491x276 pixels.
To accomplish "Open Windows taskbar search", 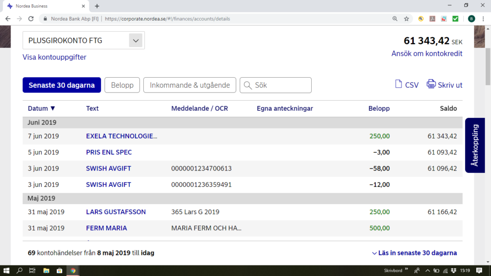I will point(19,271).
